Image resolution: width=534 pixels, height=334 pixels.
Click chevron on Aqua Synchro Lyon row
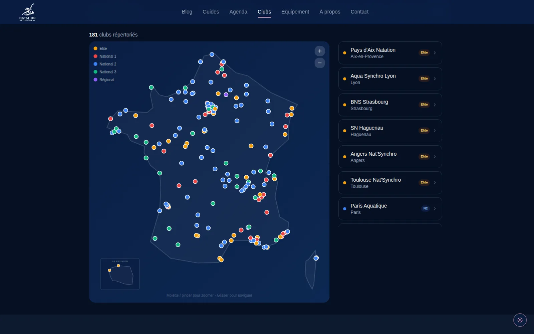[x=435, y=79]
